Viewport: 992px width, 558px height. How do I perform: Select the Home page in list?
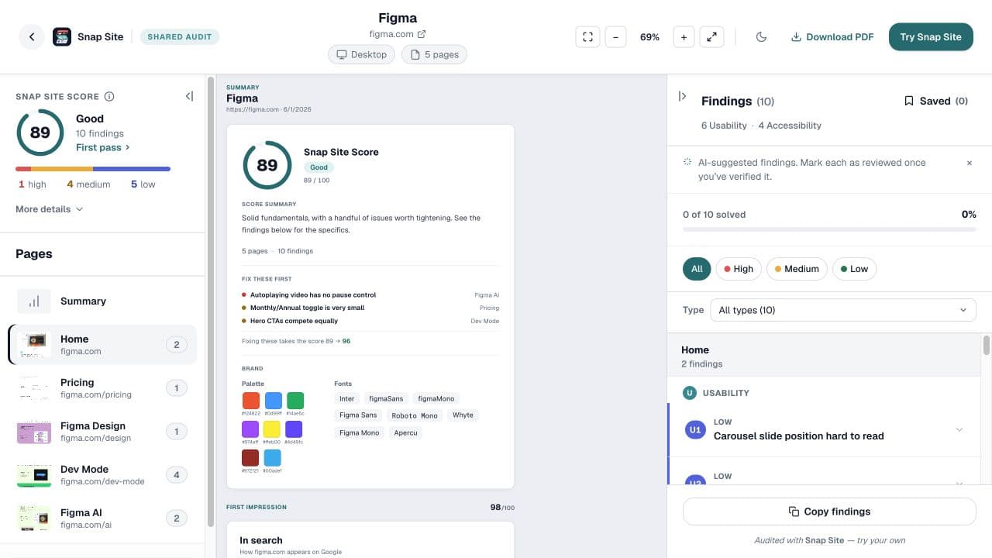point(102,344)
